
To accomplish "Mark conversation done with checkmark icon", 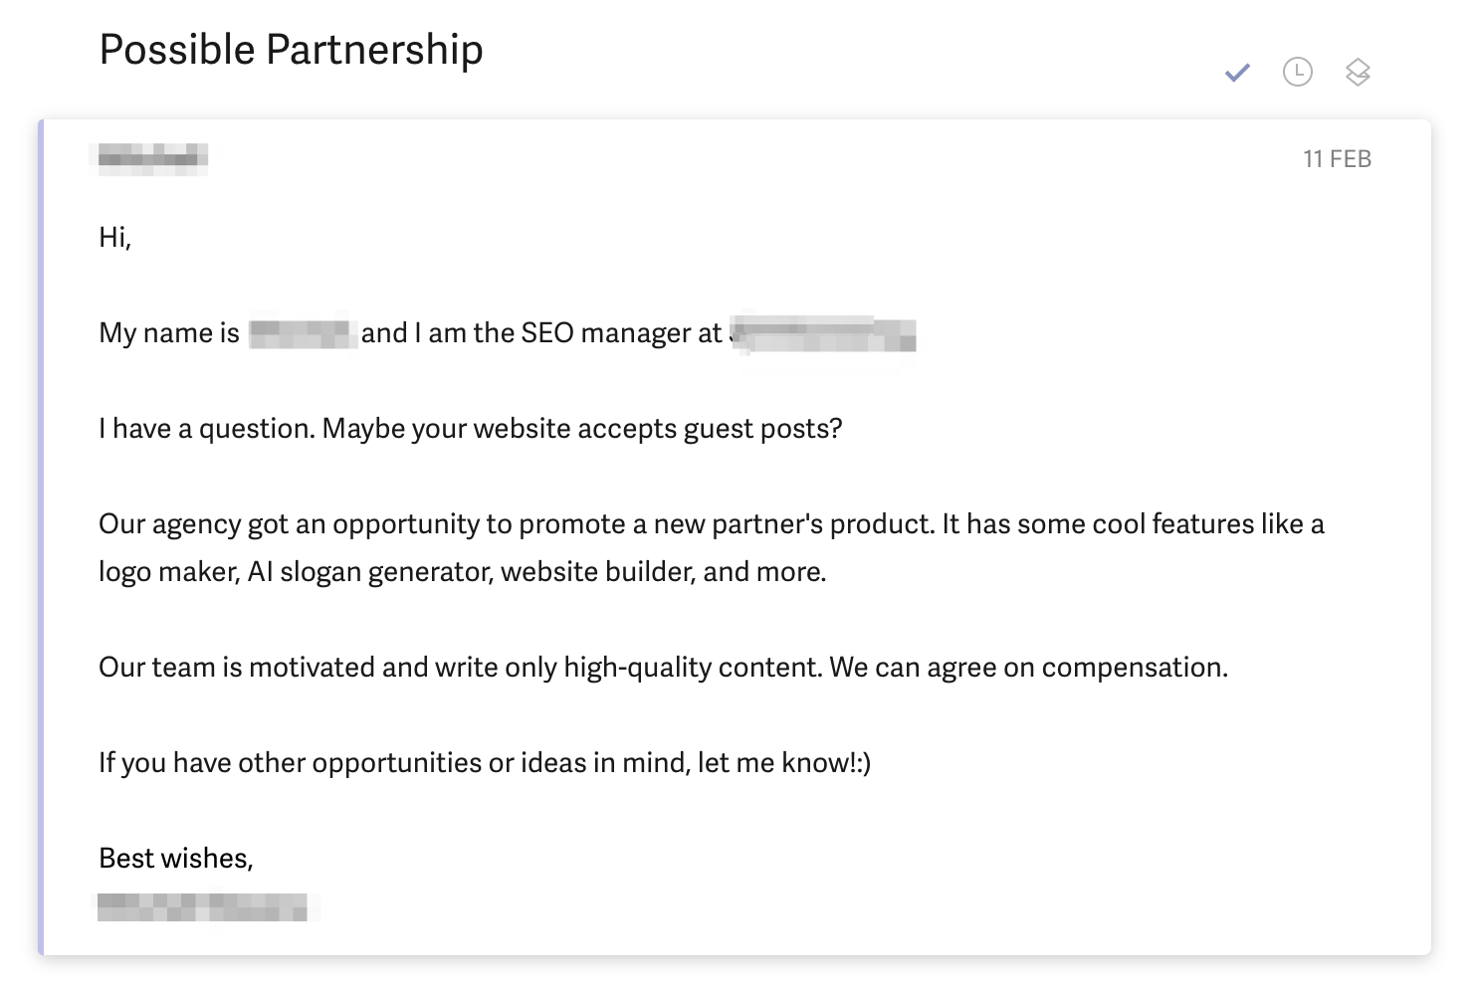I will tap(1237, 72).
